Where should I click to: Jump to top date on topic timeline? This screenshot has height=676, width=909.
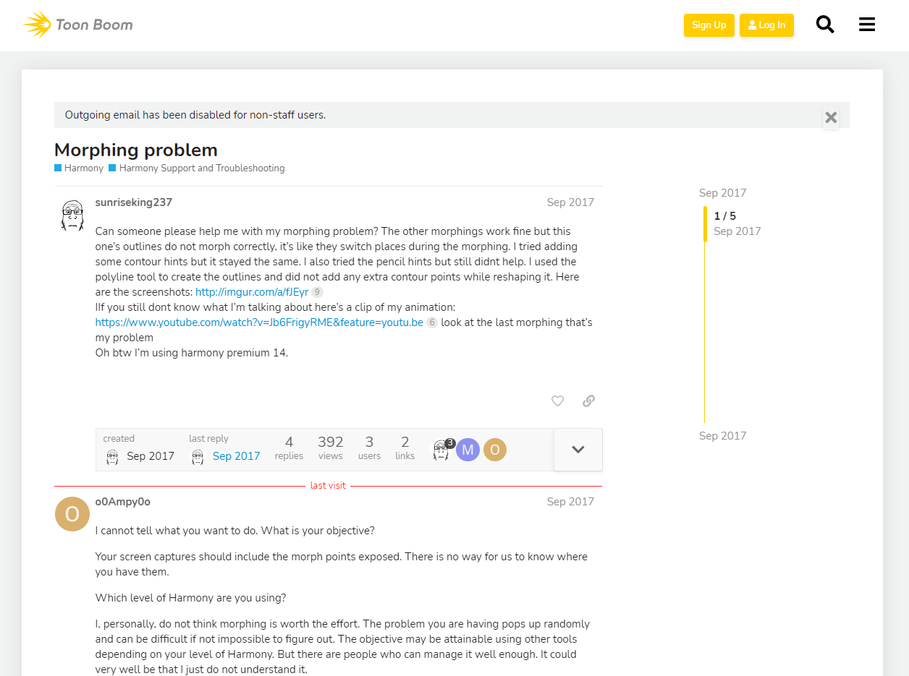(x=722, y=193)
